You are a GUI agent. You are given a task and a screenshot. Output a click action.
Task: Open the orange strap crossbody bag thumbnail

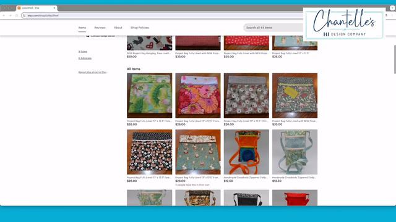pos(246,152)
